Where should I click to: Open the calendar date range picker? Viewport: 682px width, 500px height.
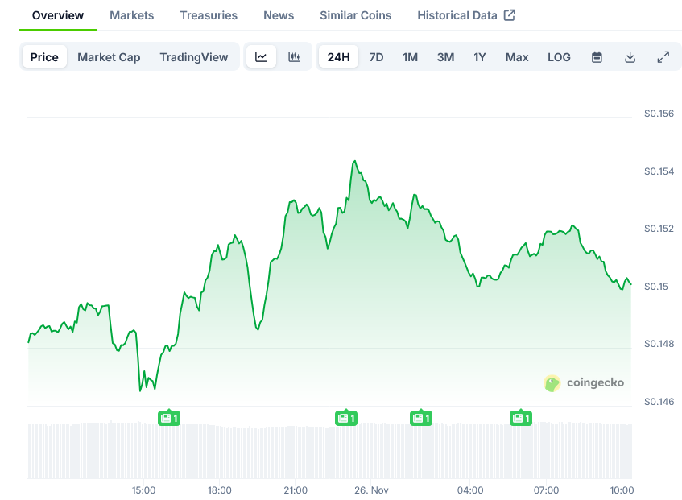pyautogui.click(x=597, y=57)
